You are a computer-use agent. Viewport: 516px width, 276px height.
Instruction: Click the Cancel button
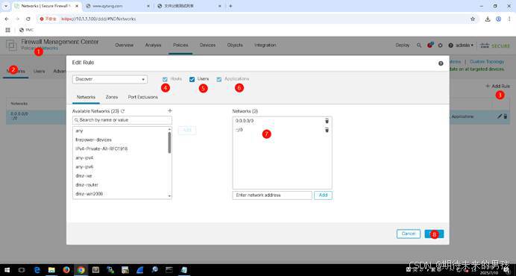point(409,233)
